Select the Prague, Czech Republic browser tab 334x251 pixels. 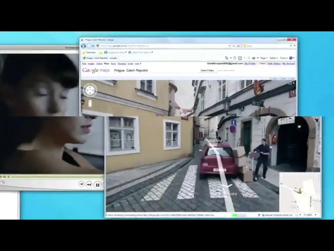point(100,58)
